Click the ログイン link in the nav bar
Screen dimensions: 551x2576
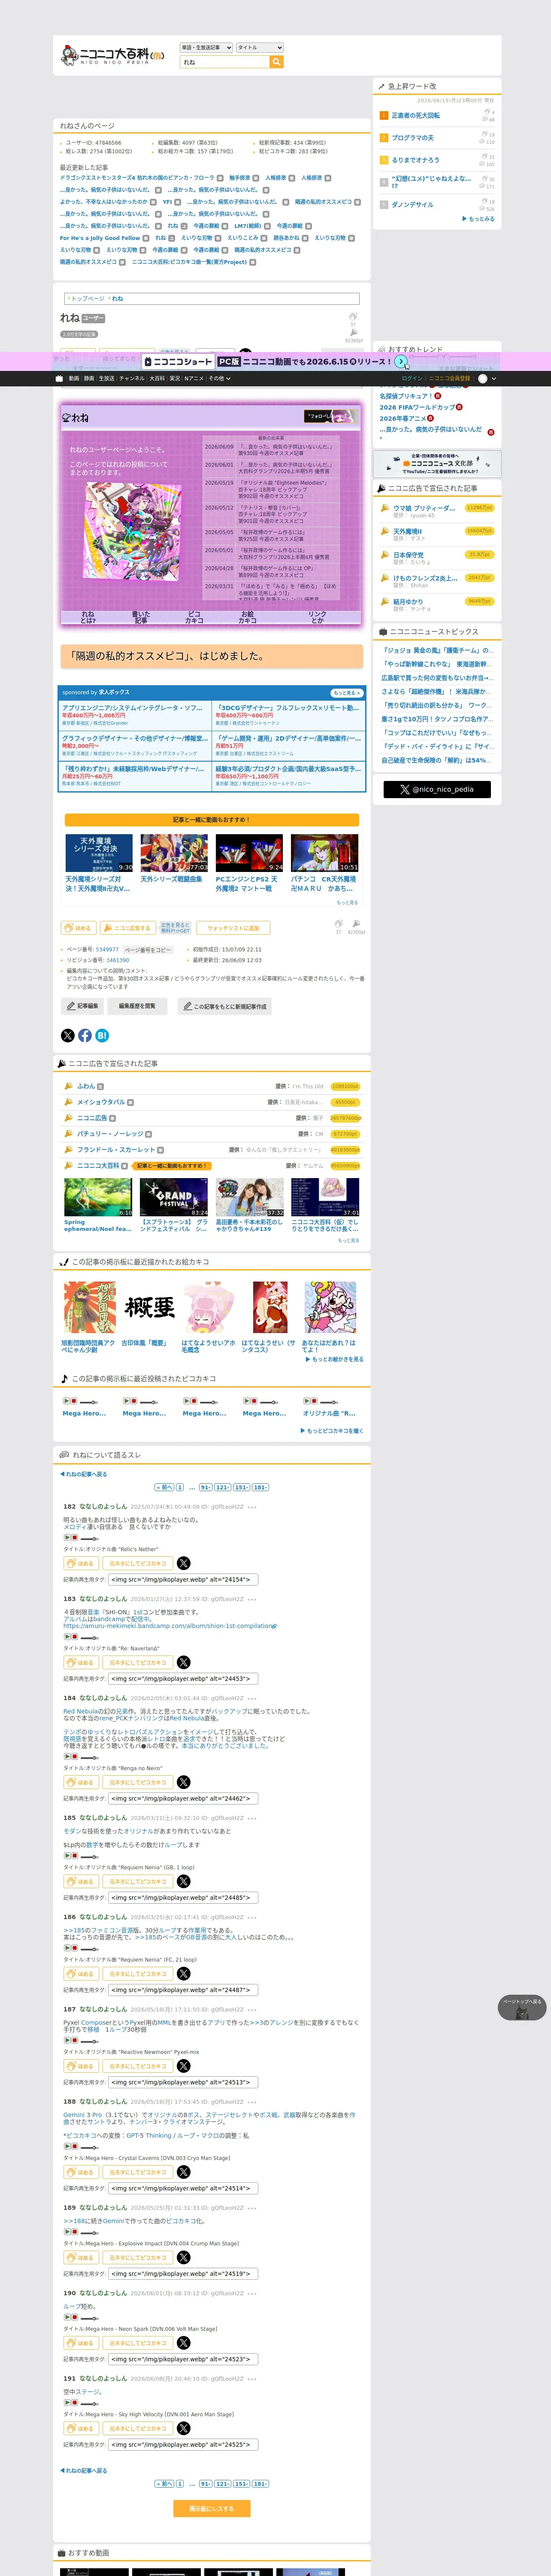tap(412, 379)
